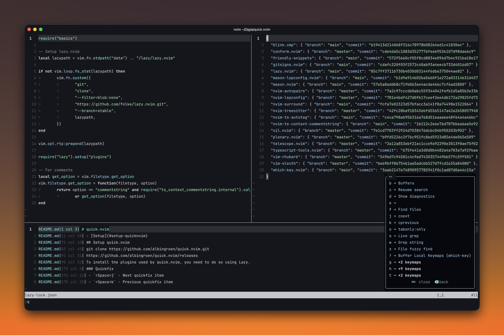The width and height of the screenshot is (504, 335).
Task: Click the fold marker on 'return option ==' line
Action: [x=39, y=190]
